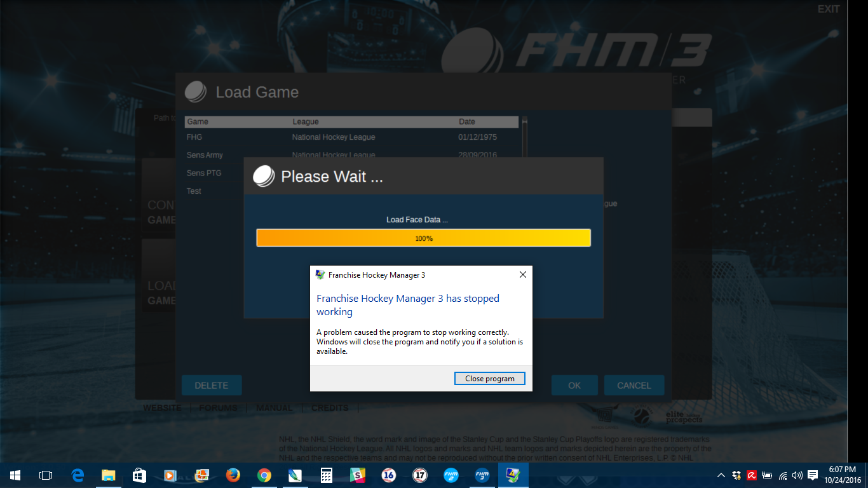
Task: Open Task View from the taskbar
Action: coord(46,475)
